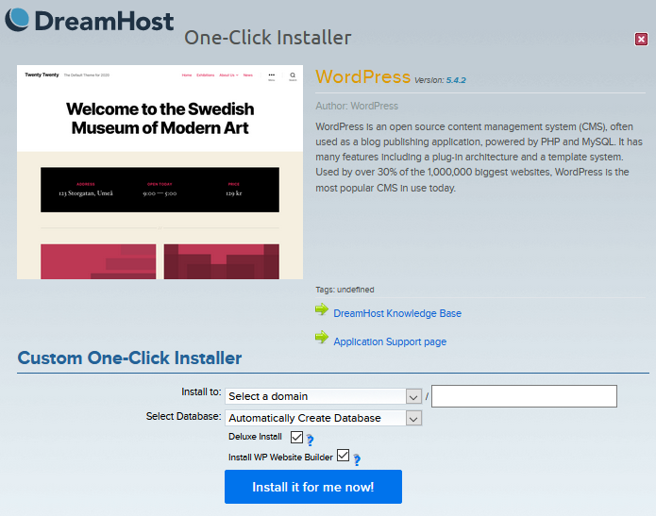
Task: Open WP Website Builder help question mark
Action: (x=357, y=460)
